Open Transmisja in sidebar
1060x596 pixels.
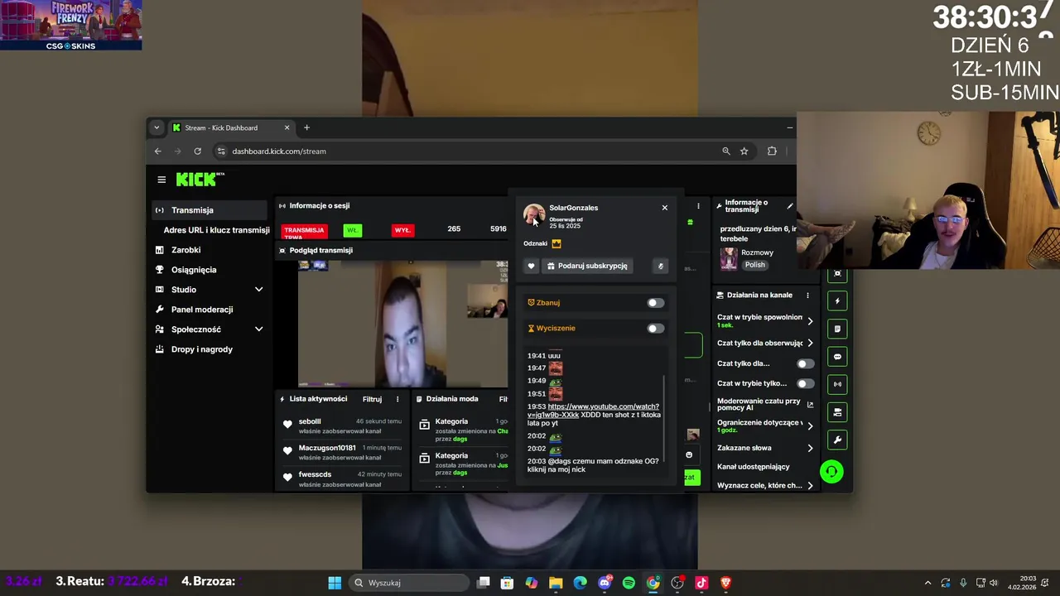(x=208, y=210)
